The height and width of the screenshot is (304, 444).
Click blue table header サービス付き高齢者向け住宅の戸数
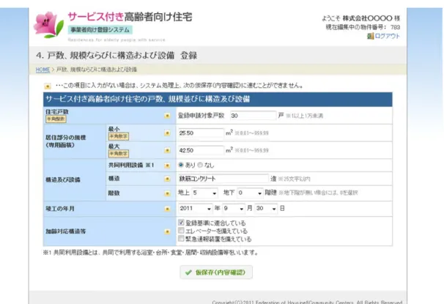click(x=218, y=100)
